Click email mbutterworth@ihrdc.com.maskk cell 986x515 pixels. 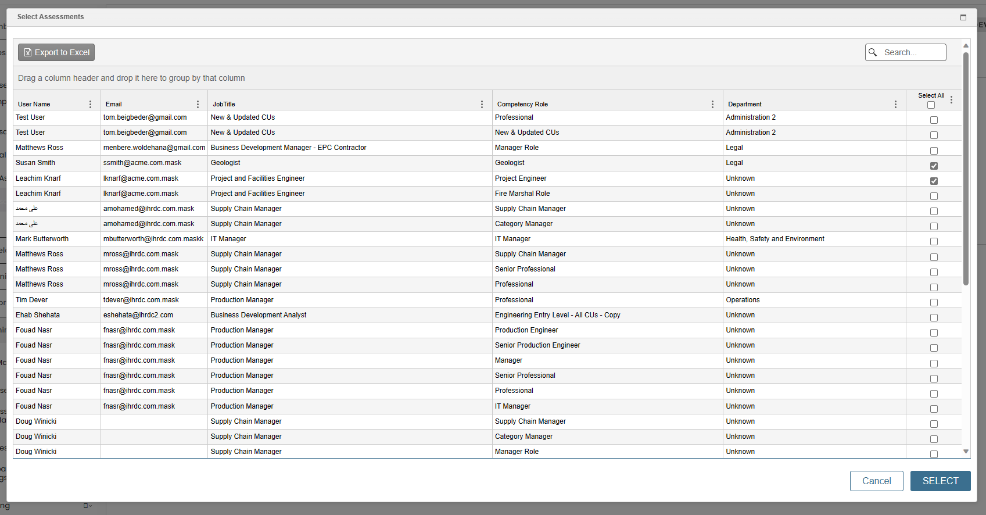154,239
